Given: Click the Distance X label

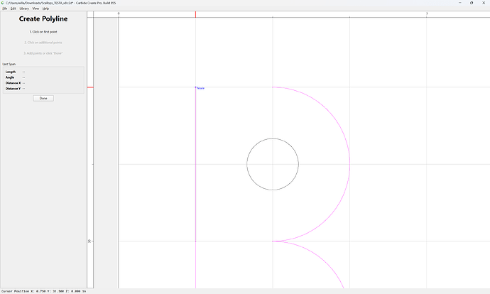Looking at the screenshot, I should [x=13, y=83].
